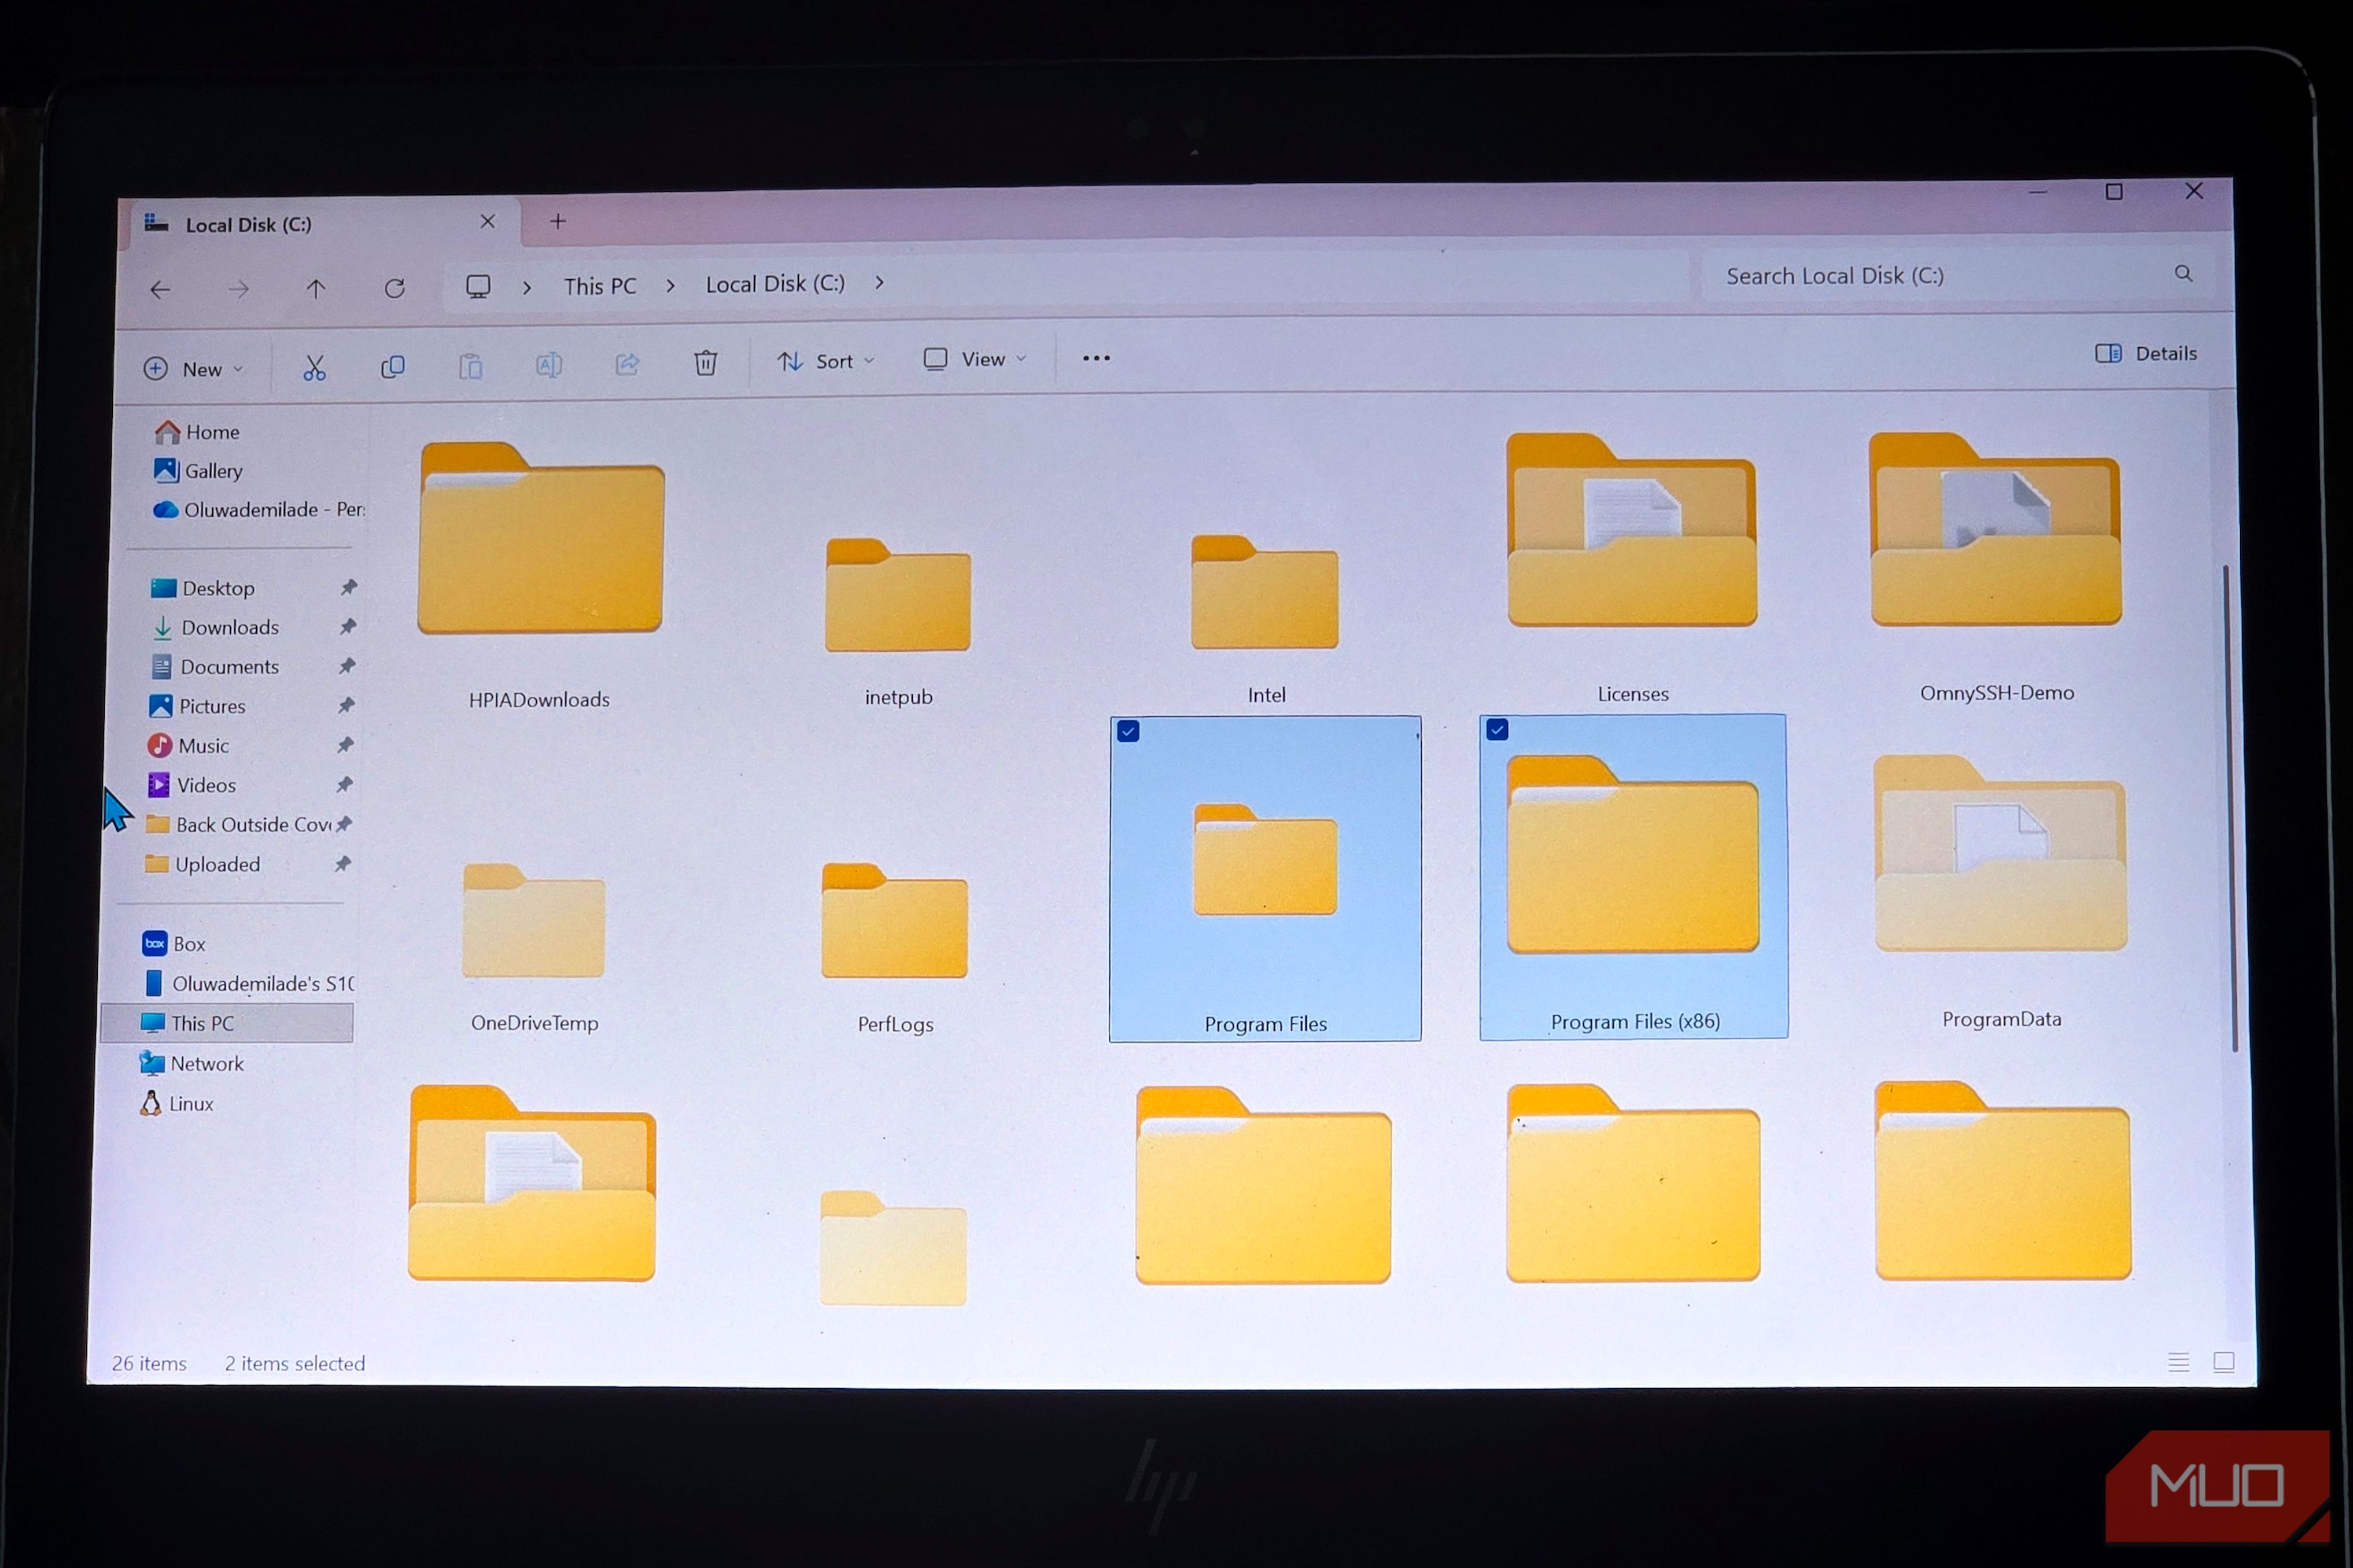Click the Copy icon in toolbar
This screenshot has width=2353, height=1568.
coord(392,367)
